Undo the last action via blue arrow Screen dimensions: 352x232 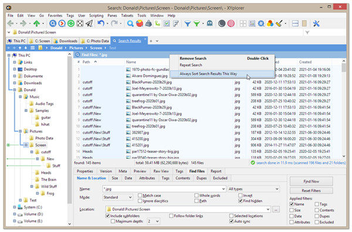coord(101,23)
